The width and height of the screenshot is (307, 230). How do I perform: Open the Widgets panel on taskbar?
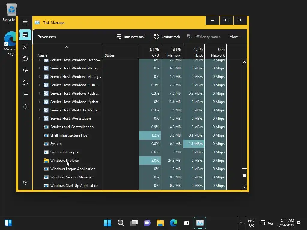point(8,223)
